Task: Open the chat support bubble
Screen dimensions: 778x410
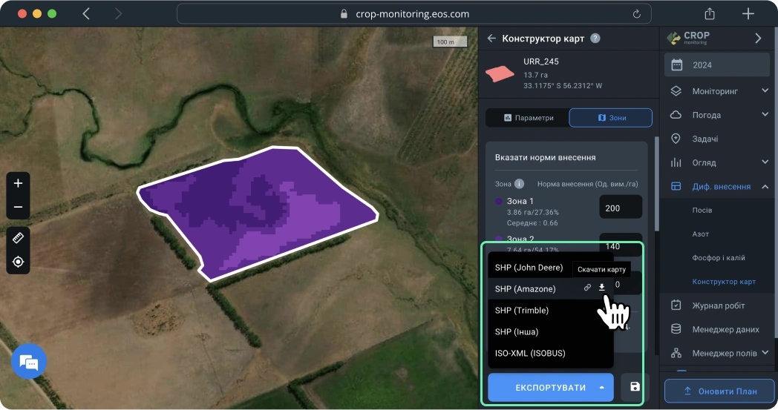Action: click(x=29, y=362)
